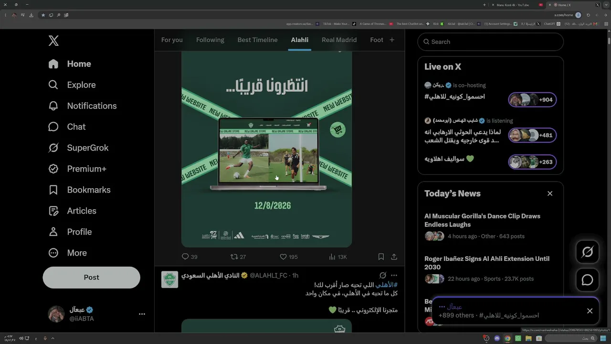Open Notifications from the sidebar
The height and width of the screenshot is (344, 611).
(x=83, y=106)
